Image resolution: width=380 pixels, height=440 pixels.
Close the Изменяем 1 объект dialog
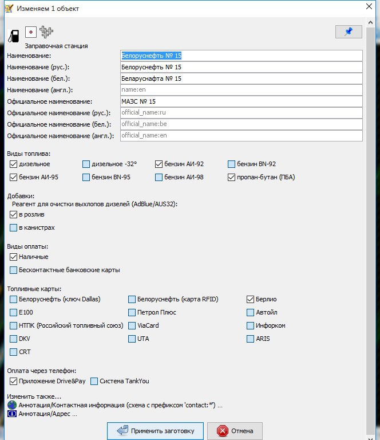pos(369,6)
